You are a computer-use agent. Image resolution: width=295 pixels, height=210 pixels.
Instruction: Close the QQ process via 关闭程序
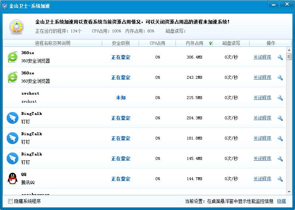tap(262, 179)
